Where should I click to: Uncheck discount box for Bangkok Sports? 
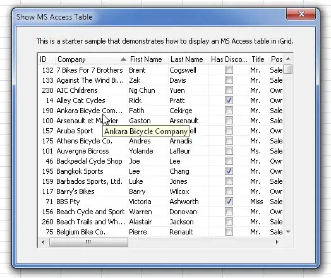(x=229, y=171)
